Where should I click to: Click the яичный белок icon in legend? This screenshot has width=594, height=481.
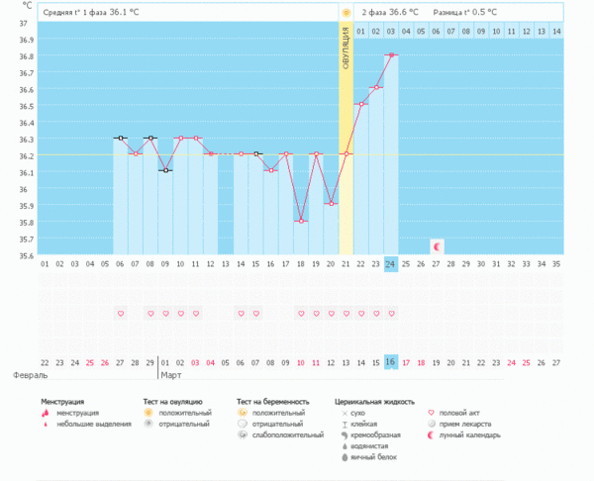click(345, 457)
